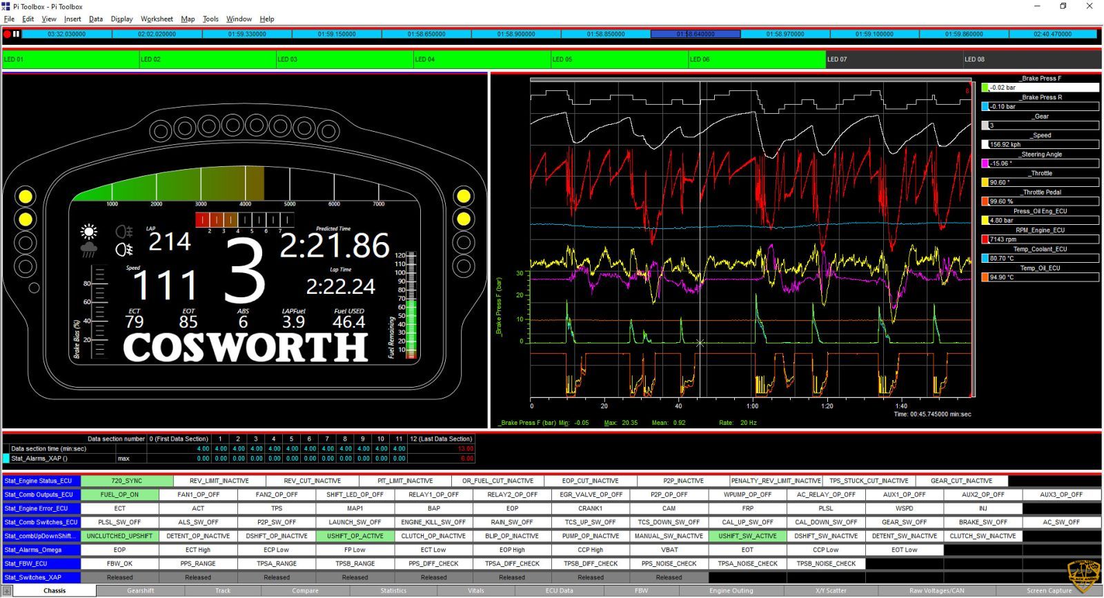Select the Stat_Alarms_Omega row label
Image resolution: width=1104 pixels, height=598 pixels.
pos(41,550)
